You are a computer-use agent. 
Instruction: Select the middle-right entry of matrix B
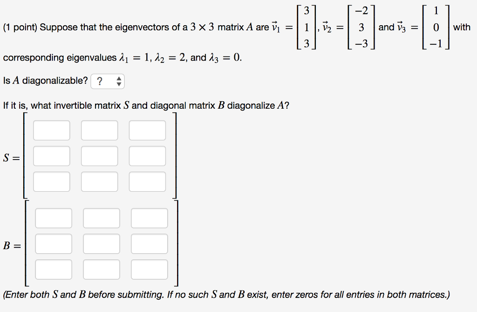tap(150, 243)
